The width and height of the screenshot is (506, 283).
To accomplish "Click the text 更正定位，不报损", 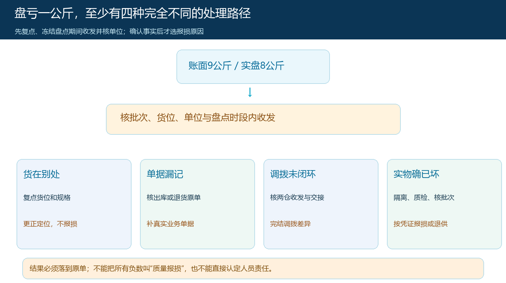I will (50, 224).
